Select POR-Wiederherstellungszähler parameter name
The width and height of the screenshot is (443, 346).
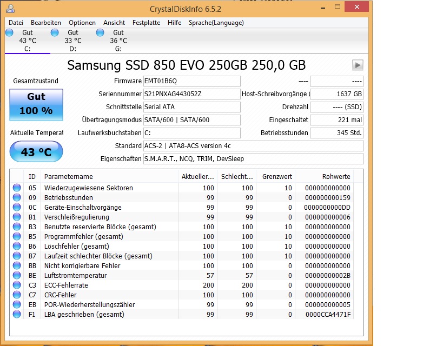(90, 305)
